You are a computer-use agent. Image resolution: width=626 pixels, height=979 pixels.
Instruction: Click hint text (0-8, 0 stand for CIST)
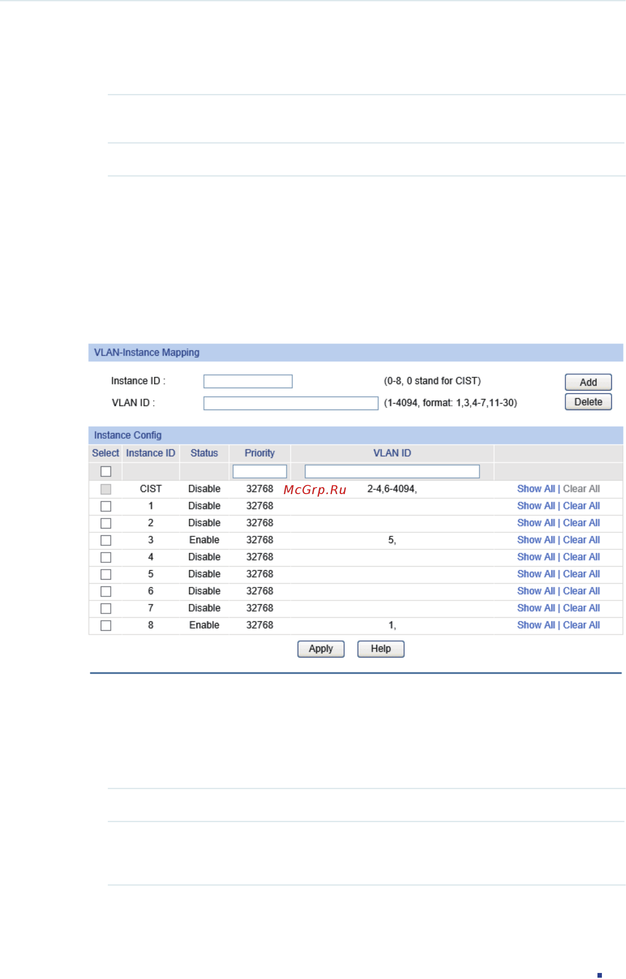point(433,381)
